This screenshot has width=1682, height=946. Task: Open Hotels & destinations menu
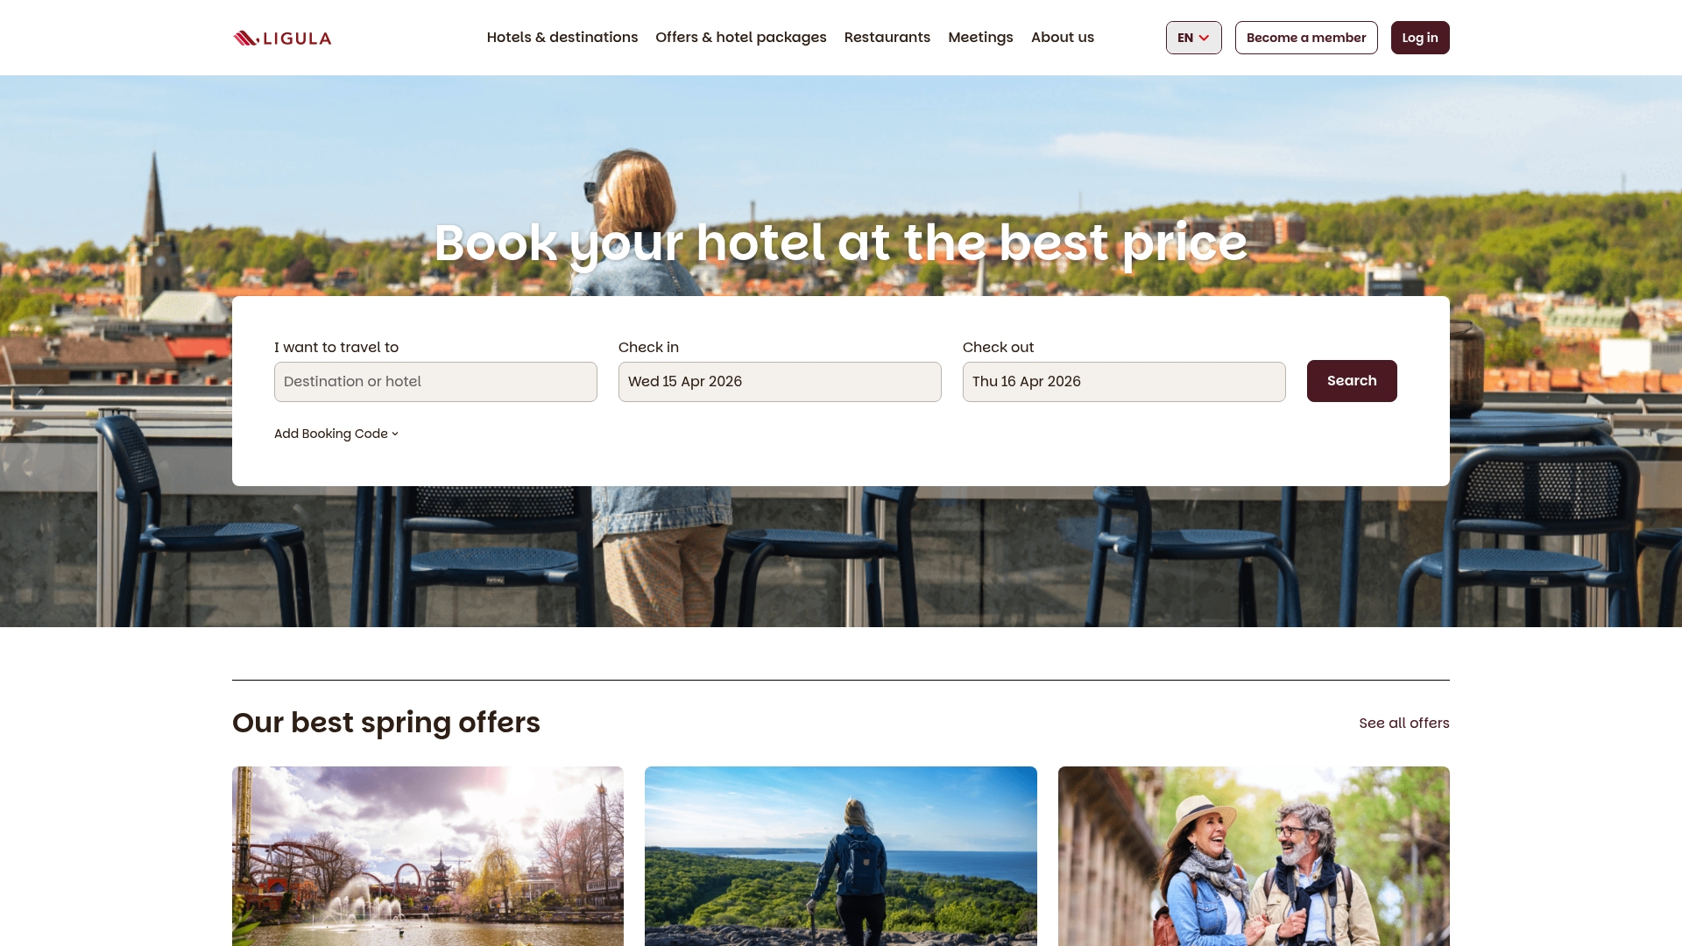pyautogui.click(x=562, y=37)
